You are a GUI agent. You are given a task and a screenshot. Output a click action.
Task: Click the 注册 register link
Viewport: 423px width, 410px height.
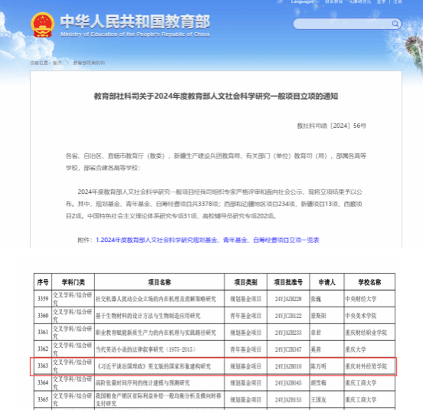coord(398,2)
